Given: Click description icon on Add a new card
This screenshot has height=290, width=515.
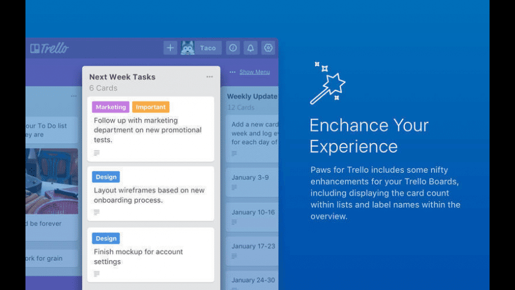Looking at the screenshot, I should [x=234, y=154].
